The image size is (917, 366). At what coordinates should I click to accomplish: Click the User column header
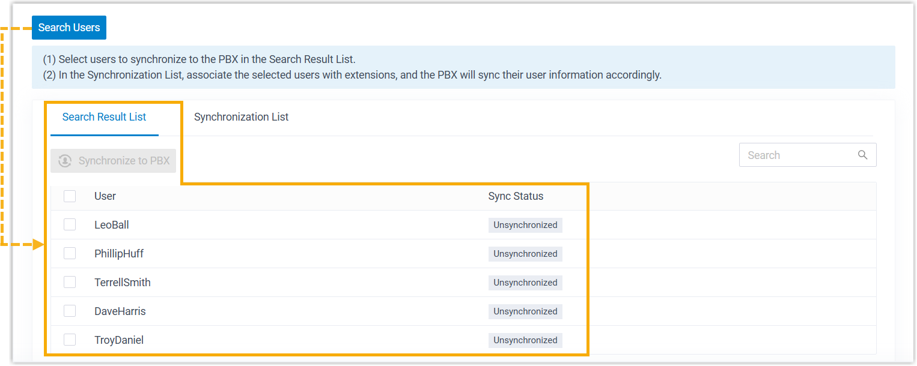click(105, 196)
